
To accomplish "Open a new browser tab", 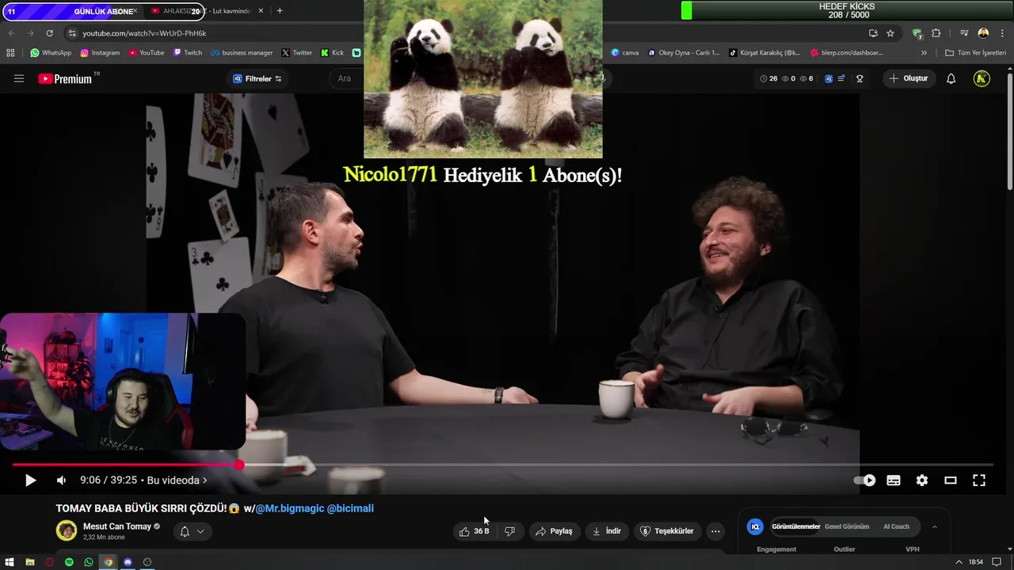I will (x=280, y=11).
